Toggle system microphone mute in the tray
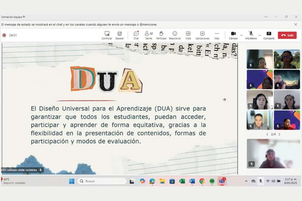The height and width of the screenshot is (201, 302). [x=260, y=181]
